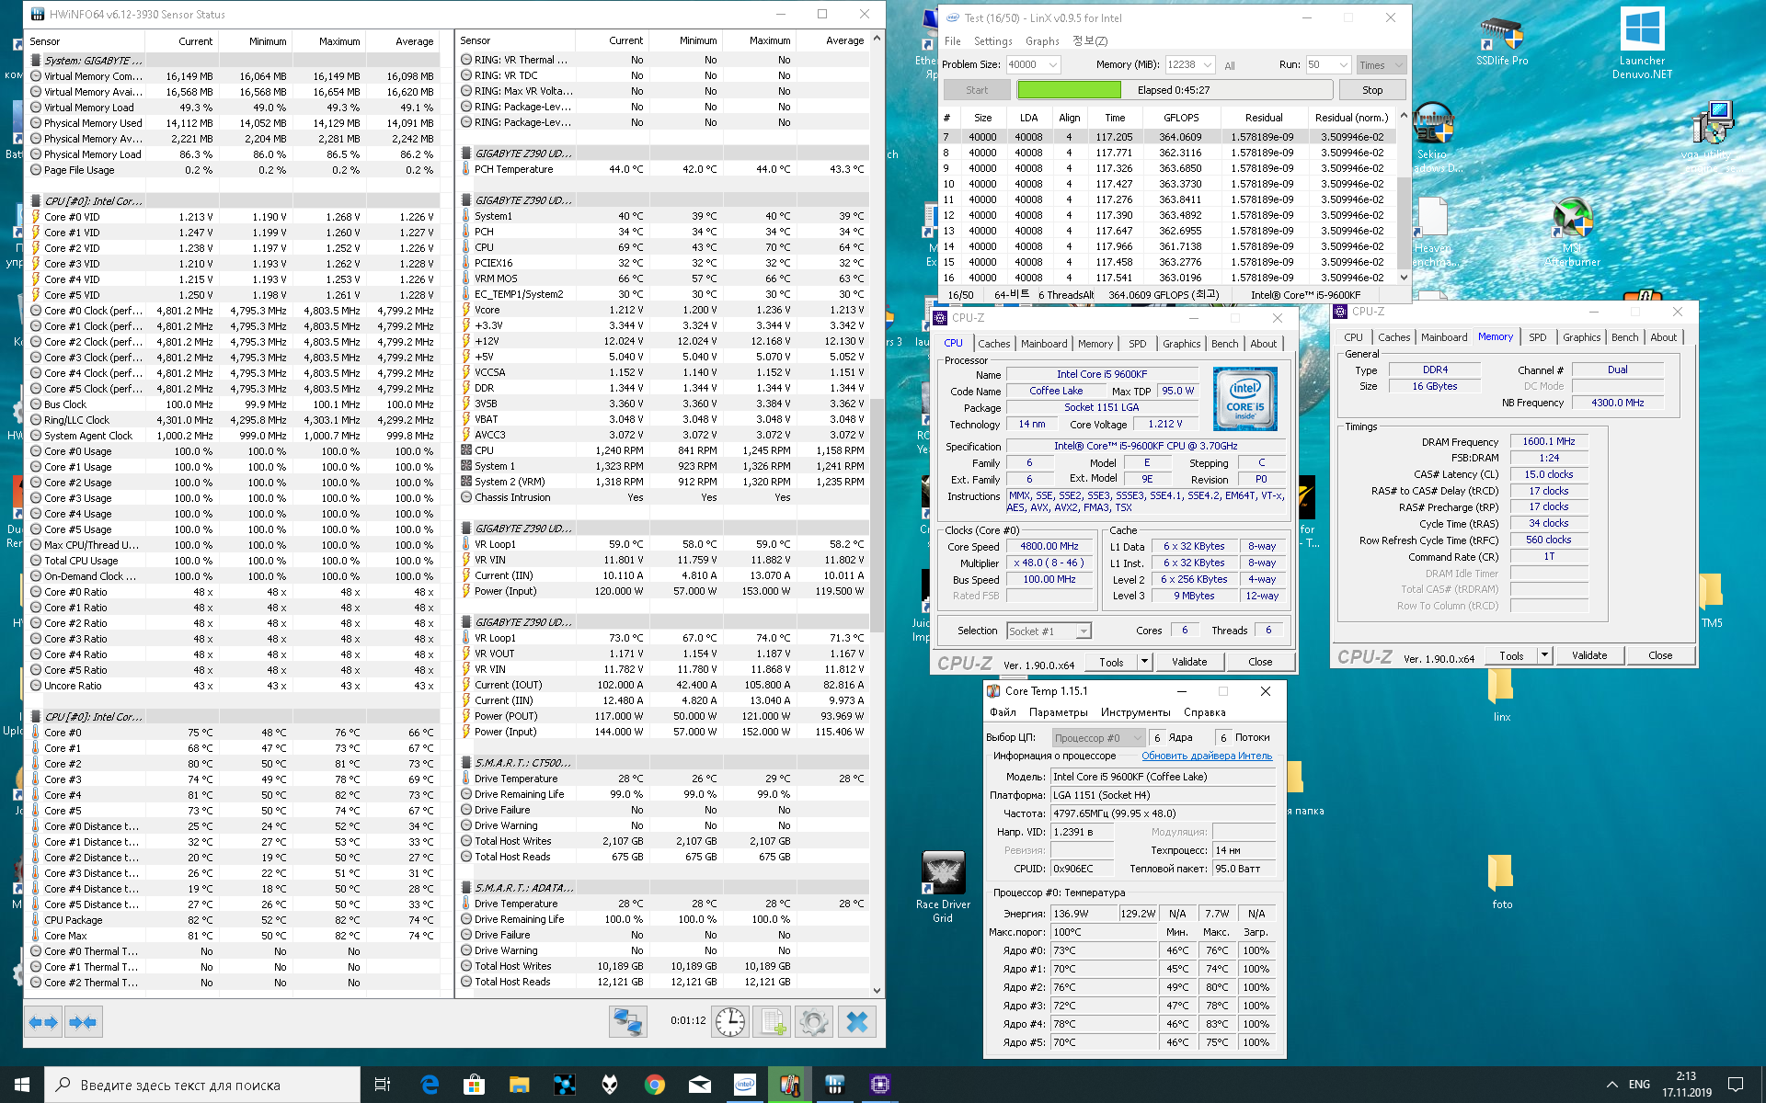
Task: Click blue X close sensors icon
Action: pos(856,1022)
